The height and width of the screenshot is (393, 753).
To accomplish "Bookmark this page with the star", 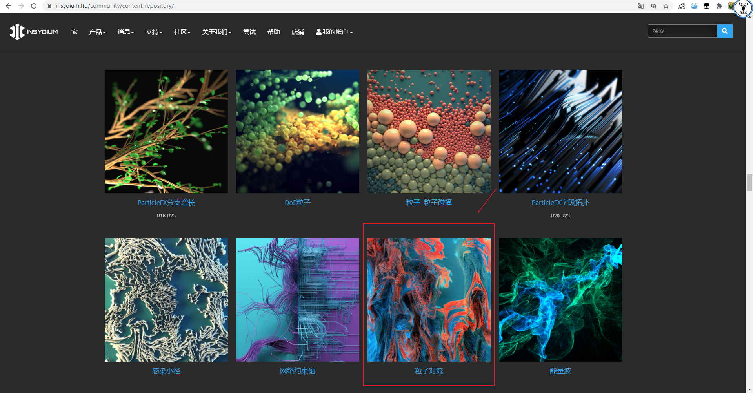I will click(666, 6).
